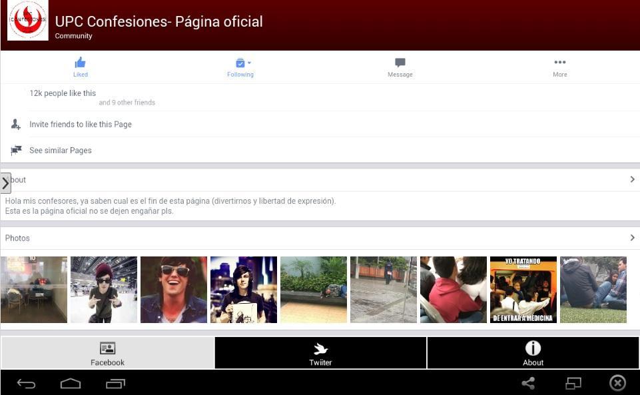
Task: Toggle Liked state of the page
Action: 80,67
